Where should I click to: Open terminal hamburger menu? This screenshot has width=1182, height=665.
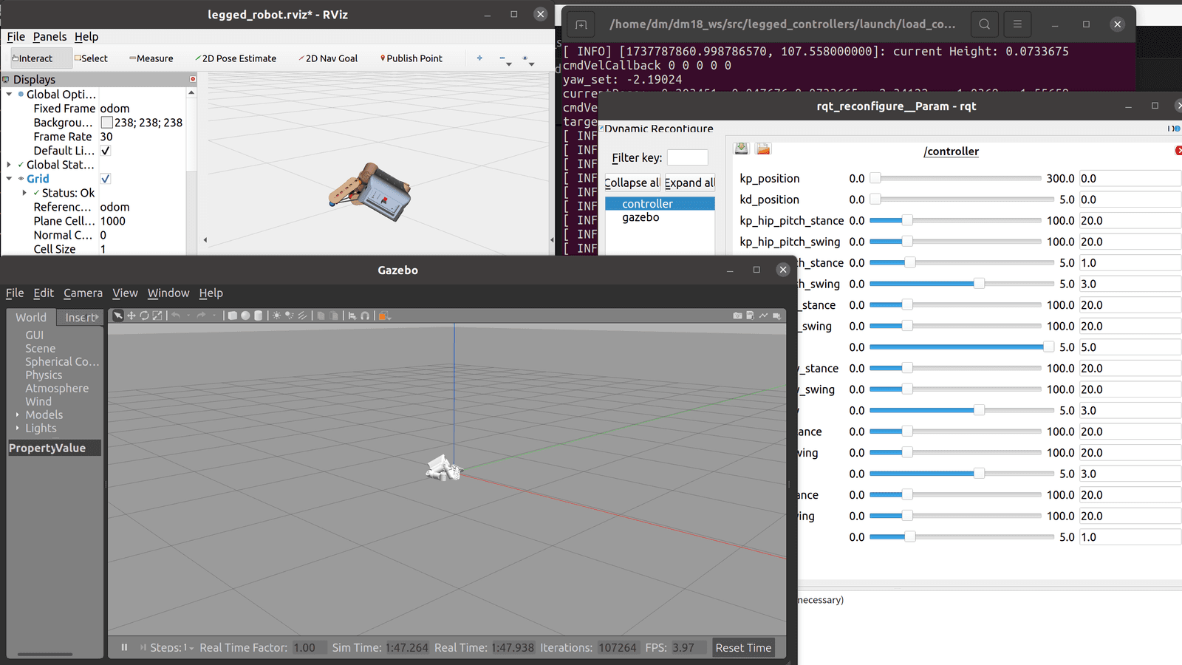coord(1017,24)
